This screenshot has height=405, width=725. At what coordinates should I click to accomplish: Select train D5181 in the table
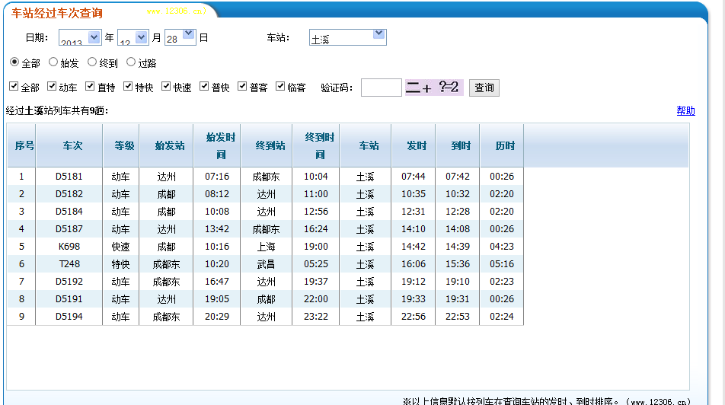tap(69, 177)
